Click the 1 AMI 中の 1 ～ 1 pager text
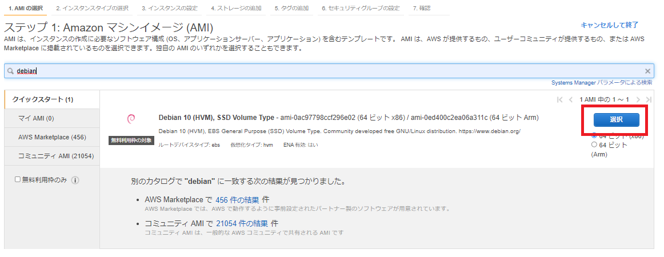Viewport: 664px width, 257px height. point(605,99)
